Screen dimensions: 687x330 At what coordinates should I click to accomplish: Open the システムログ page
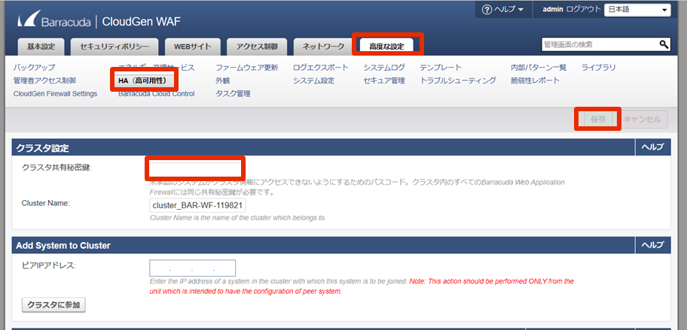384,68
